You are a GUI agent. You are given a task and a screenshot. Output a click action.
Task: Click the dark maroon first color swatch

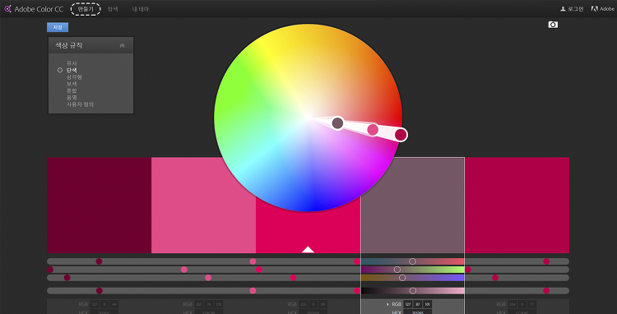pos(100,205)
